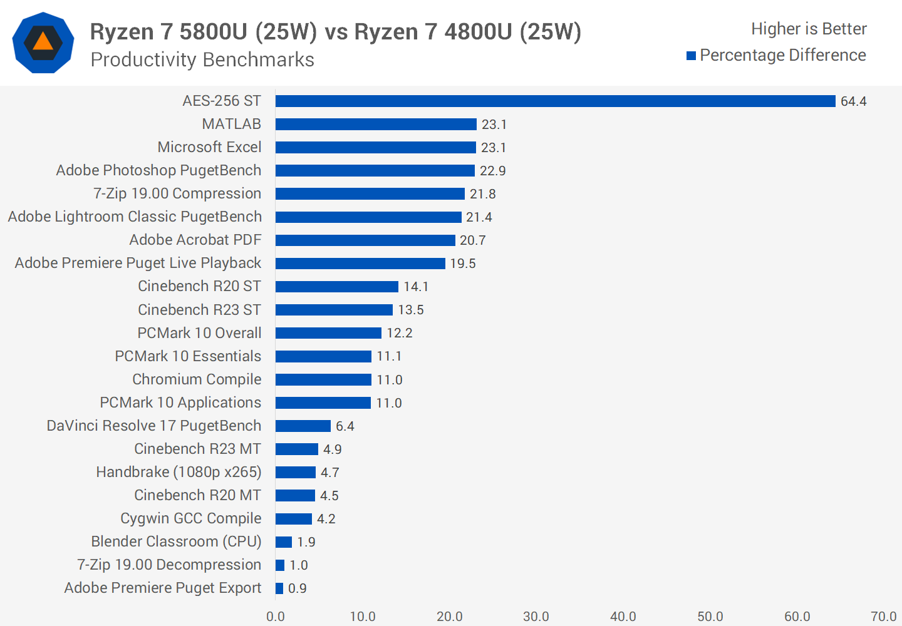902x626 pixels.
Task: Click the value 11.1
Action: point(389,356)
